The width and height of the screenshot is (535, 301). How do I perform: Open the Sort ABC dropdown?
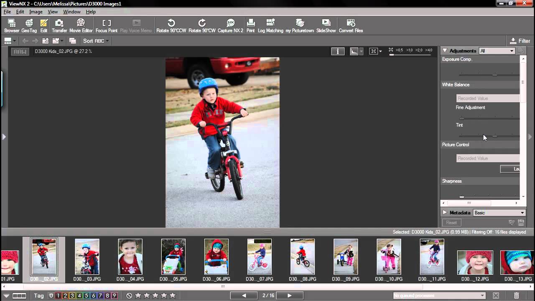pyautogui.click(x=96, y=41)
